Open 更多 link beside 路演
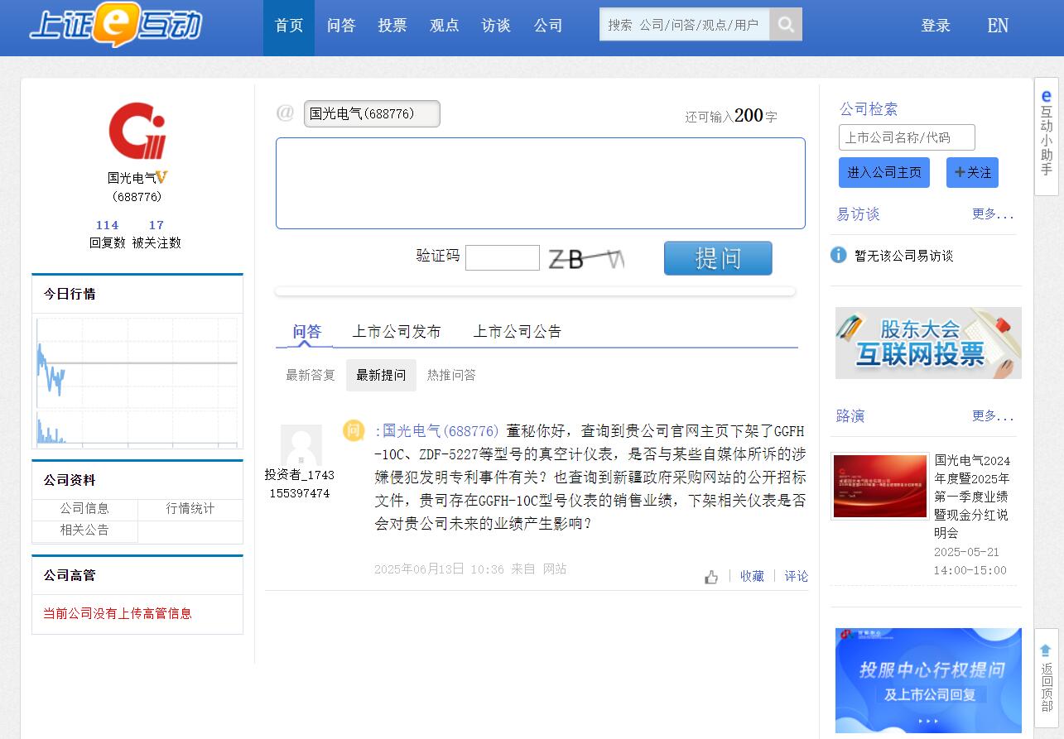The height and width of the screenshot is (739, 1064). 993,415
